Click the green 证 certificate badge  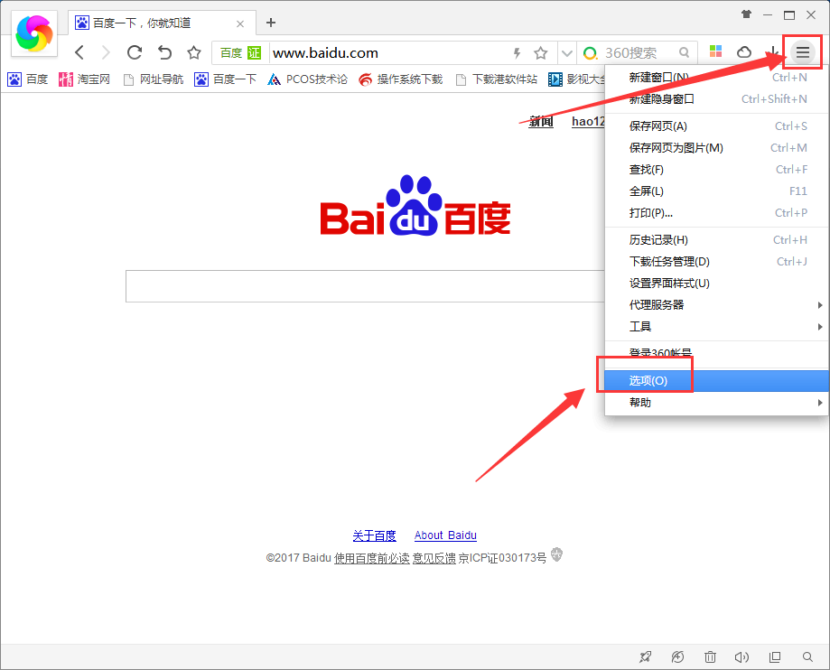point(255,53)
